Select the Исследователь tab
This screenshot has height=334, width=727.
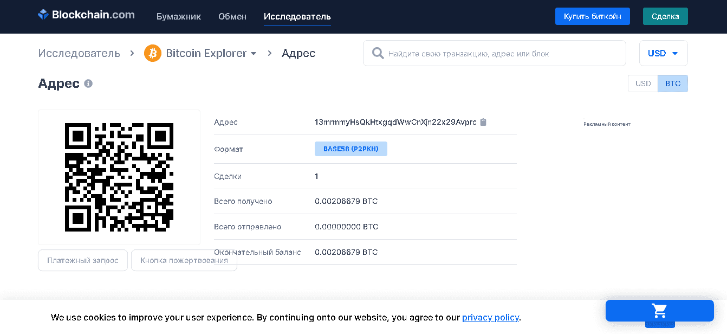click(297, 16)
